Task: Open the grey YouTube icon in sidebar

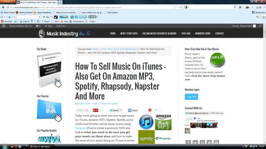Action: pos(216,142)
